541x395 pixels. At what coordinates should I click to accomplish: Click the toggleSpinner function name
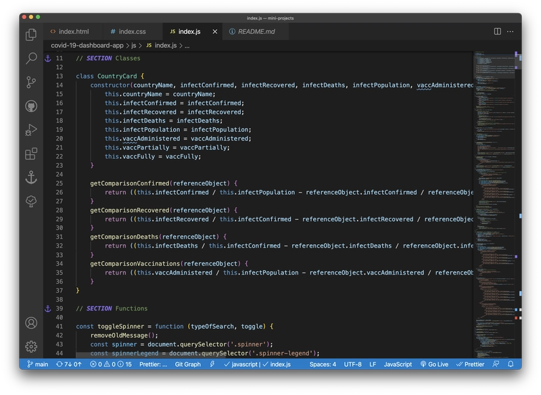[x=121, y=327]
